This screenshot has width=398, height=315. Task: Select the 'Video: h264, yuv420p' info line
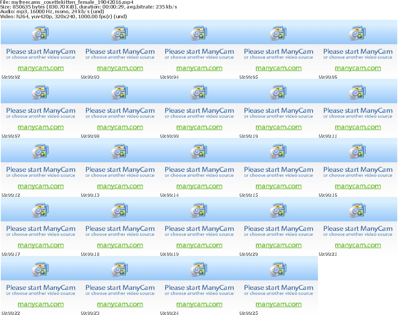pos(63,16)
